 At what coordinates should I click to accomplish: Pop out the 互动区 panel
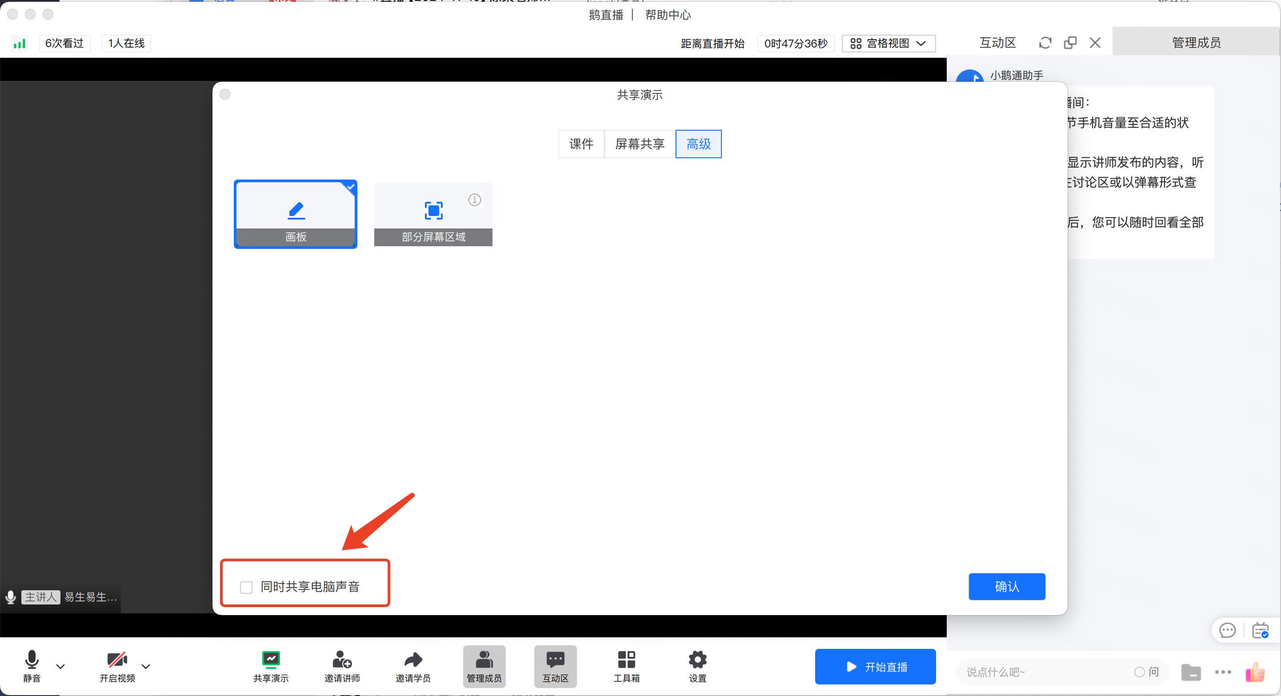pyautogui.click(x=1070, y=43)
